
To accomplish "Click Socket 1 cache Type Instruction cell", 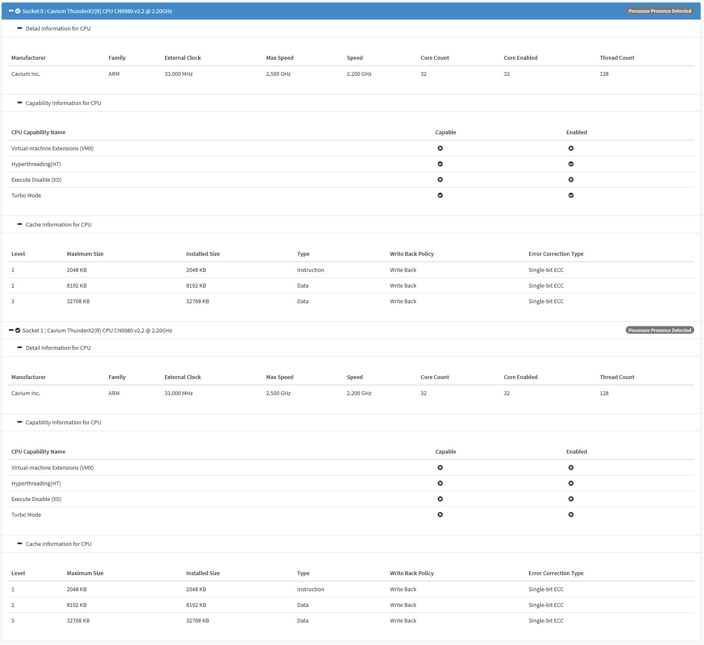I will tap(311, 590).
